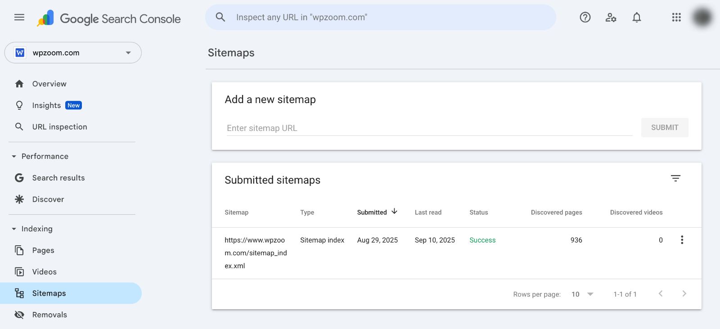The height and width of the screenshot is (329, 720).
Task: Click the Pages documents icon
Action: pos(19,250)
